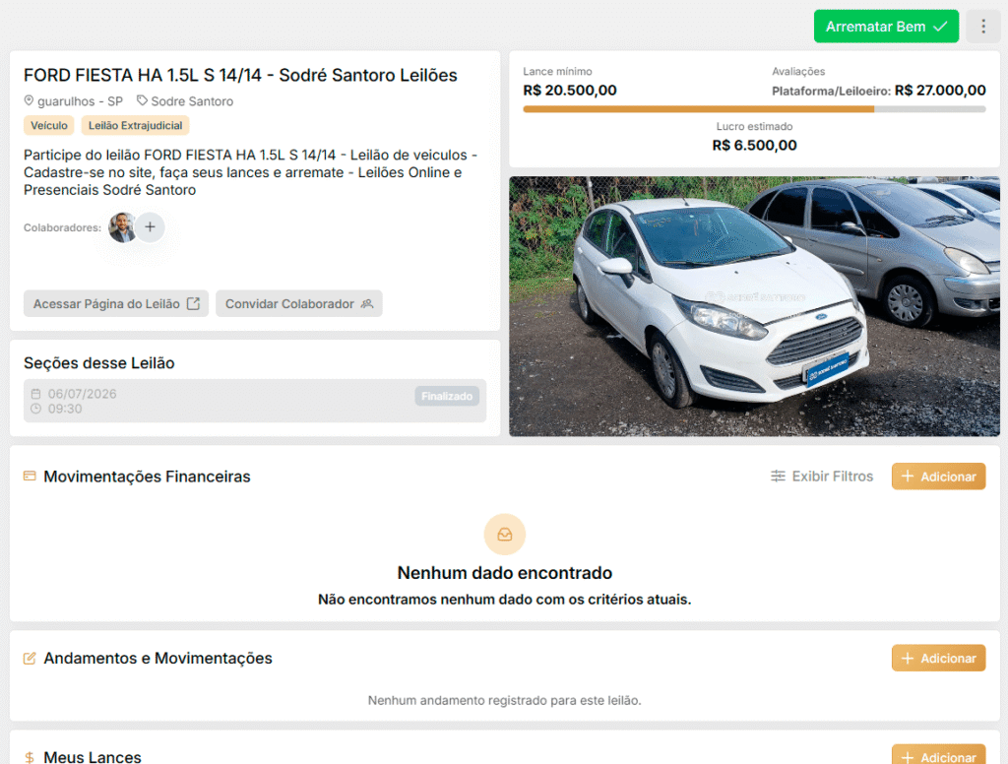The width and height of the screenshot is (1008, 764).
Task: Open the Ford Fiesta vehicle photo
Action: (x=754, y=306)
